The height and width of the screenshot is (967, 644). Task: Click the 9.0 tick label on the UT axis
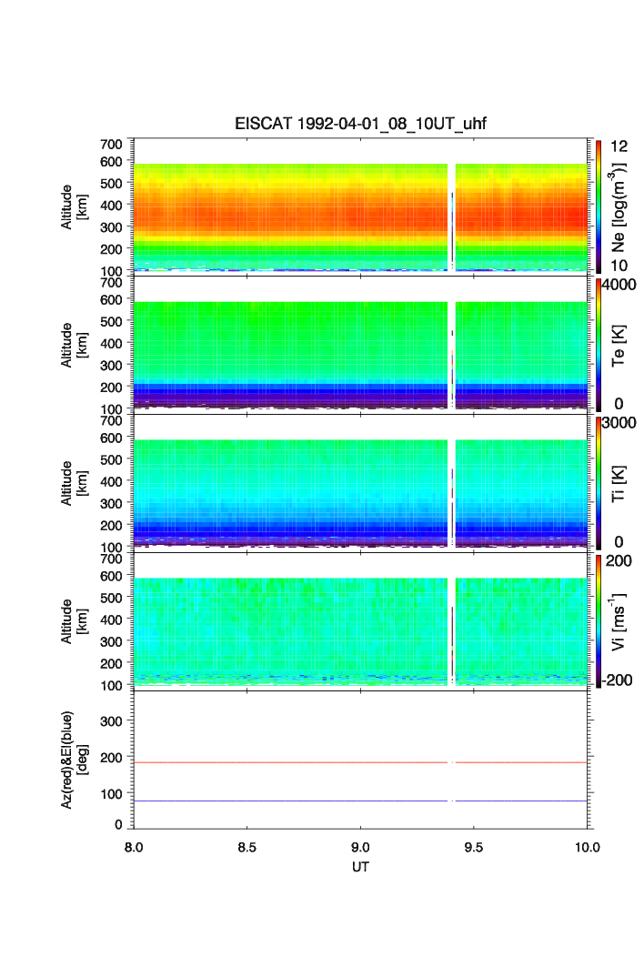point(360,847)
